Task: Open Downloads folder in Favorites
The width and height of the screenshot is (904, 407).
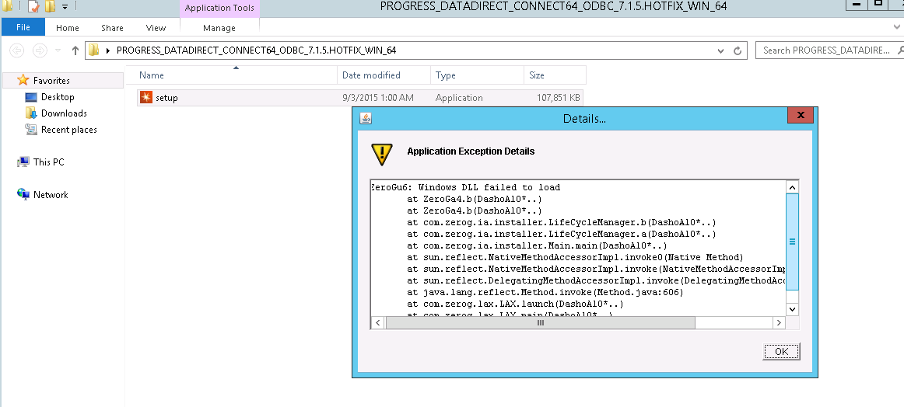Action: [63, 113]
